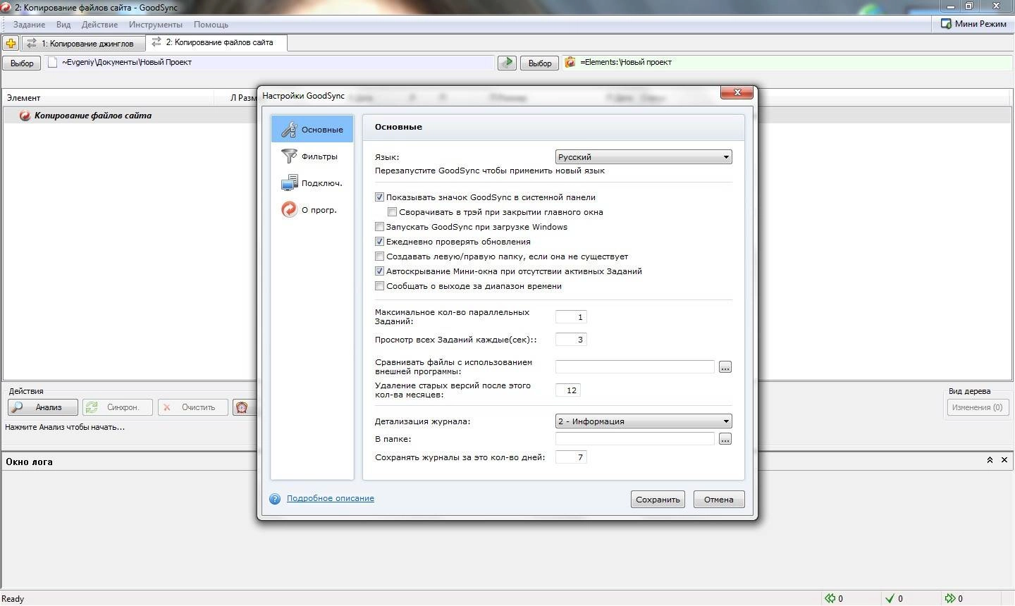
Task: Browse for log folder button
Action: tap(725, 439)
